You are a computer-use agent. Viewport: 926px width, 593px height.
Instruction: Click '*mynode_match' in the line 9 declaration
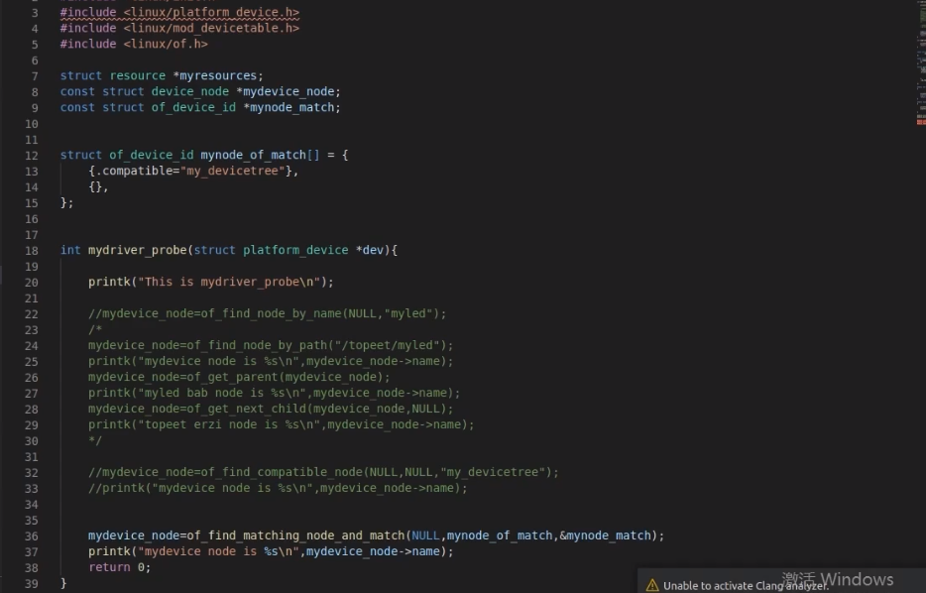(289, 107)
